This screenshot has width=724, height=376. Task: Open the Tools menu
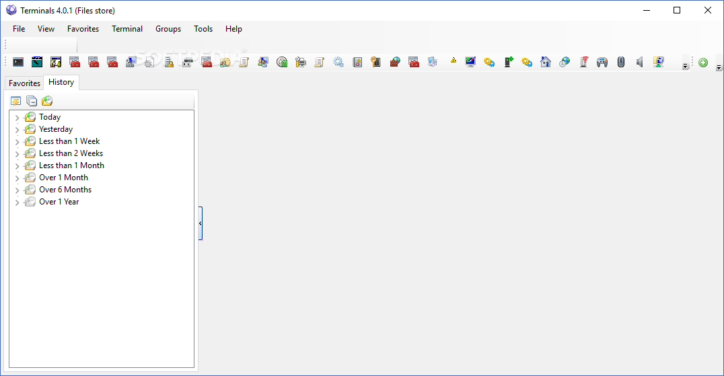point(203,29)
